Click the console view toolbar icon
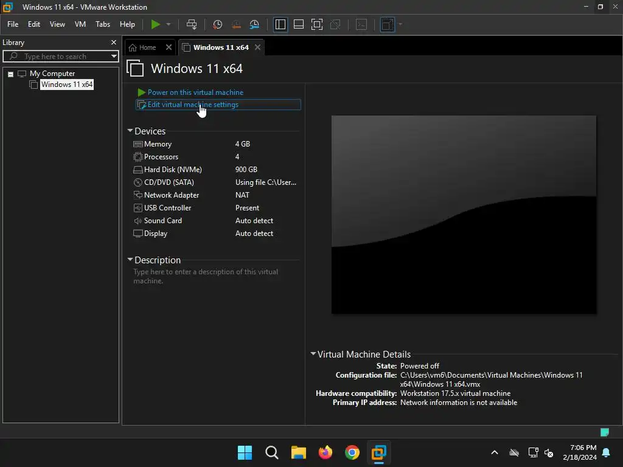Image resolution: width=623 pixels, height=467 pixels. coord(361,24)
